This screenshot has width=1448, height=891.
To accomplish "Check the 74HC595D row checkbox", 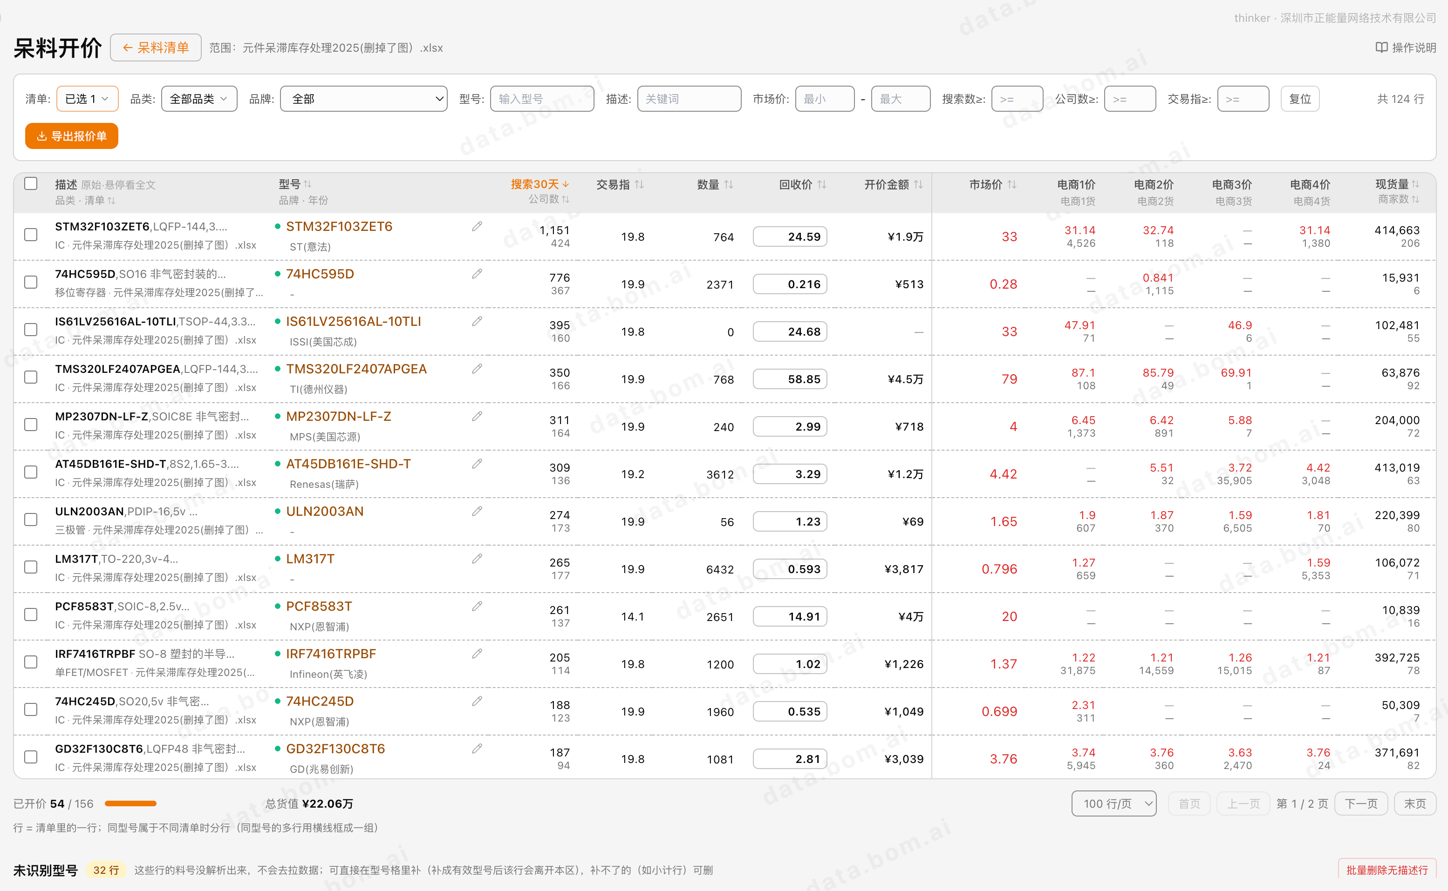I will [31, 282].
